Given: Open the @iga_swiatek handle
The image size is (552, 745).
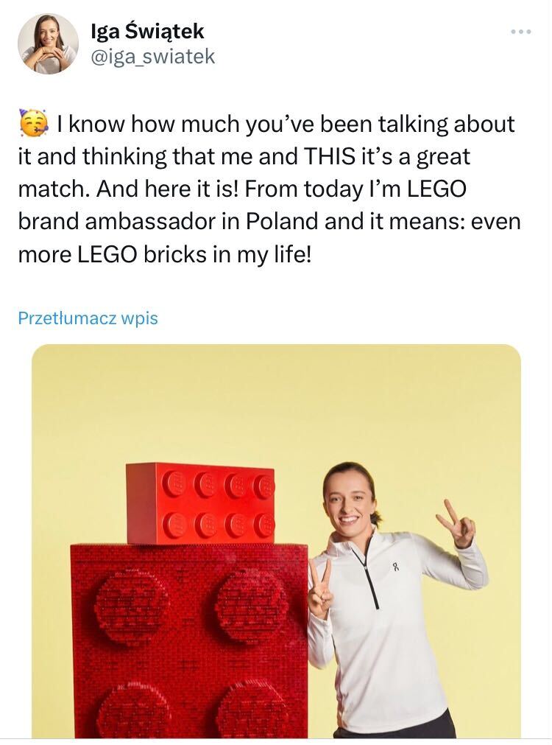Looking at the screenshot, I should (152, 57).
